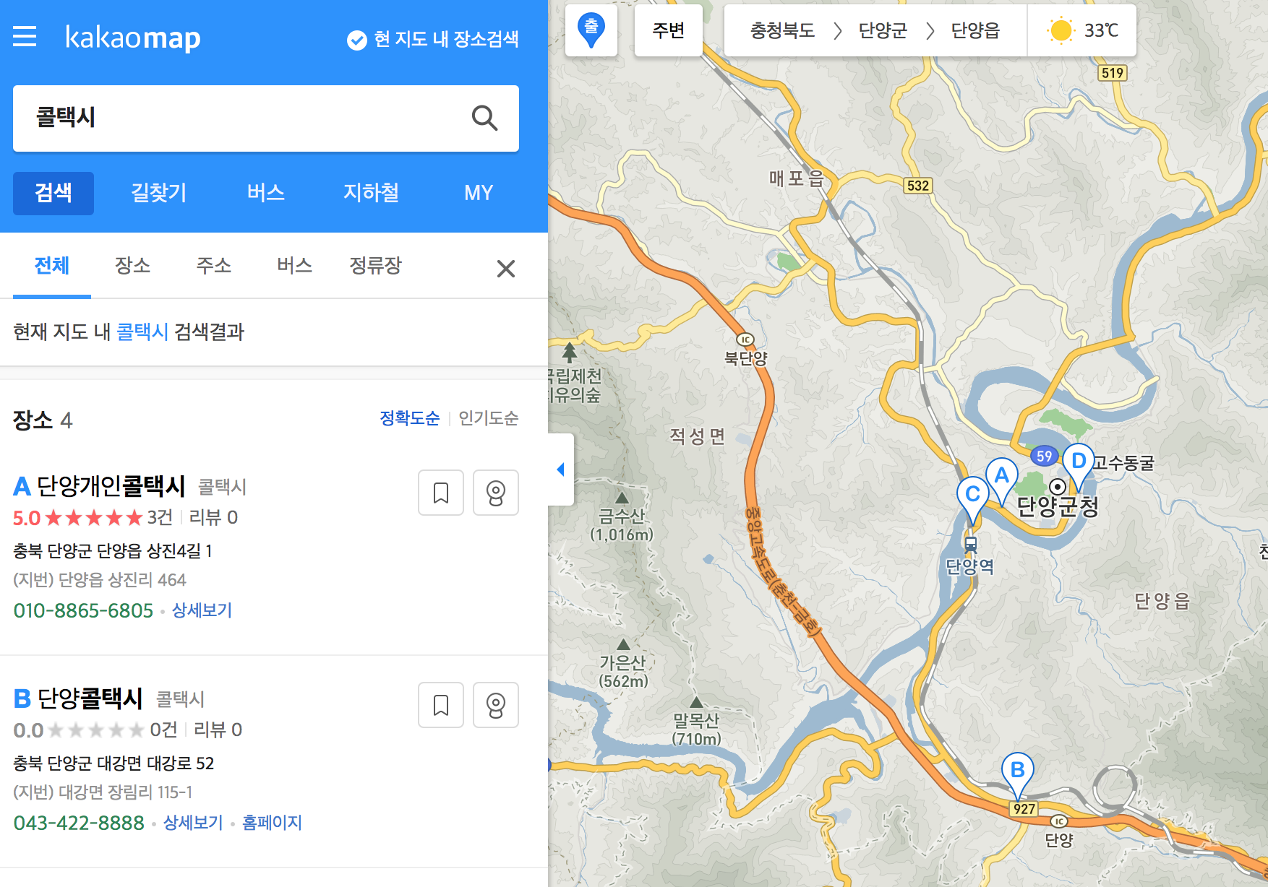Close the search results with X
1268x887 pixels.
(x=506, y=269)
